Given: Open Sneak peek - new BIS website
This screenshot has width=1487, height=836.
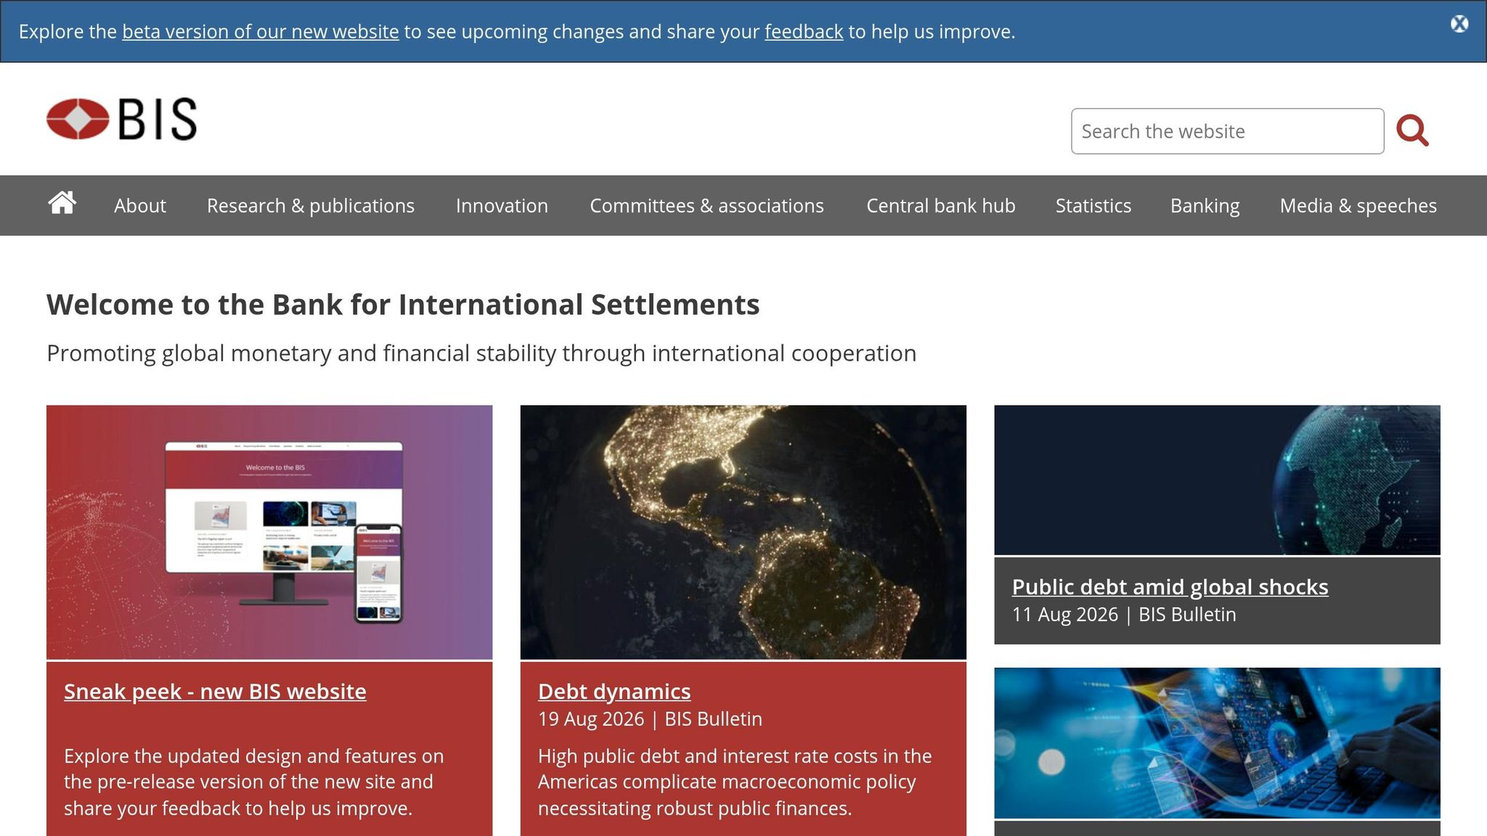Looking at the screenshot, I should [x=215, y=692].
